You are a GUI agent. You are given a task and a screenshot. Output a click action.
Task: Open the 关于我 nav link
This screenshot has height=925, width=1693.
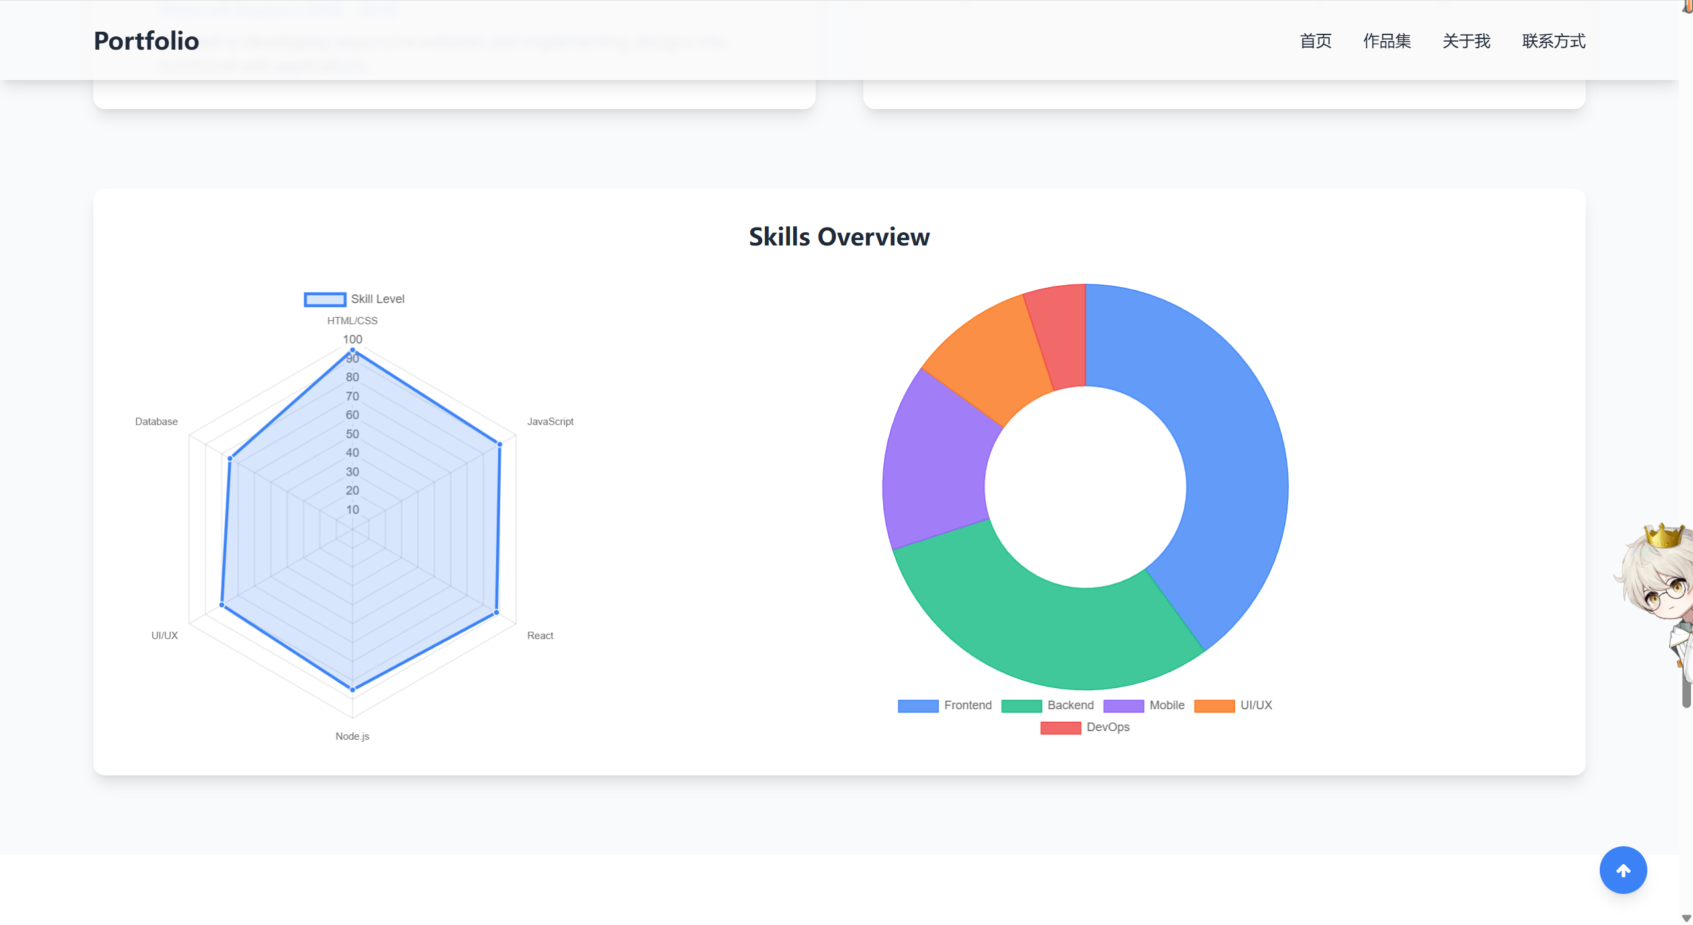(1465, 41)
